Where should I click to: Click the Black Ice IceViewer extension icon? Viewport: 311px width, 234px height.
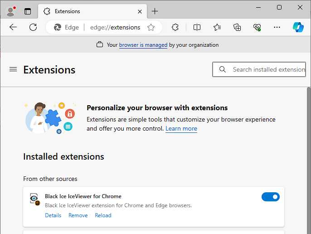[35, 199]
